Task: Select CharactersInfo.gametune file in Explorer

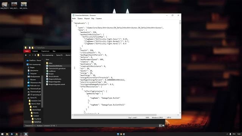Action: coord(56,68)
